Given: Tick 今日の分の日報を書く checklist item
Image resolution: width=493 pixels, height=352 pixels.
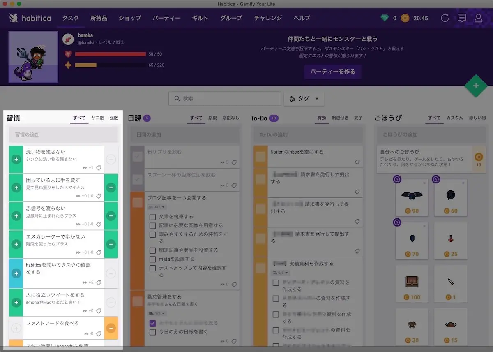Looking at the screenshot, I should coord(152,332).
